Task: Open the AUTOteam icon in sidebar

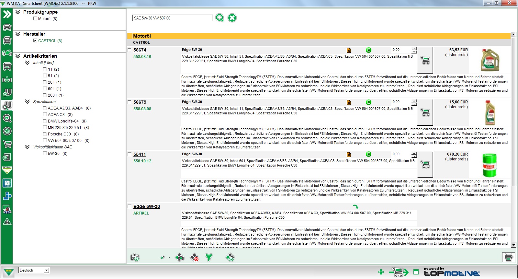Action: click(7, 170)
